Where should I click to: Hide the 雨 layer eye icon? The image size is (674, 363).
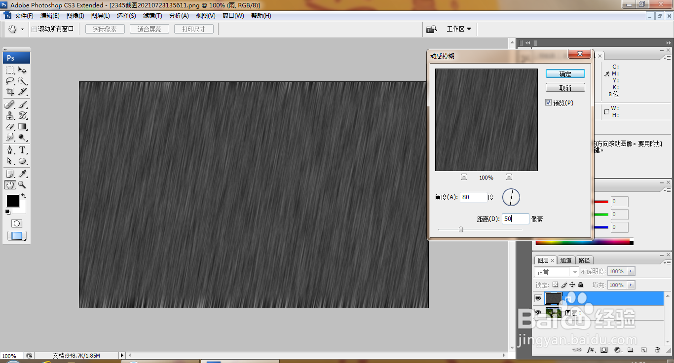click(538, 298)
